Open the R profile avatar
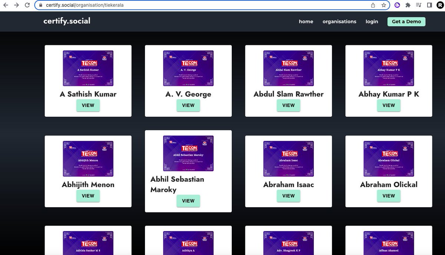The width and height of the screenshot is (445, 255). point(439,5)
